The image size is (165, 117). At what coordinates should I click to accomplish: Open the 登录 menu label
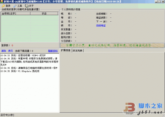click(8, 6)
